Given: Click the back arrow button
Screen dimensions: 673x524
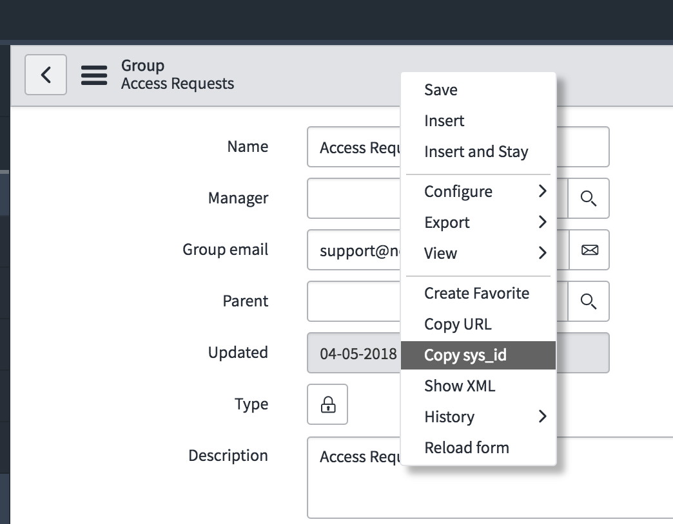Looking at the screenshot, I should [x=46, y=75].
